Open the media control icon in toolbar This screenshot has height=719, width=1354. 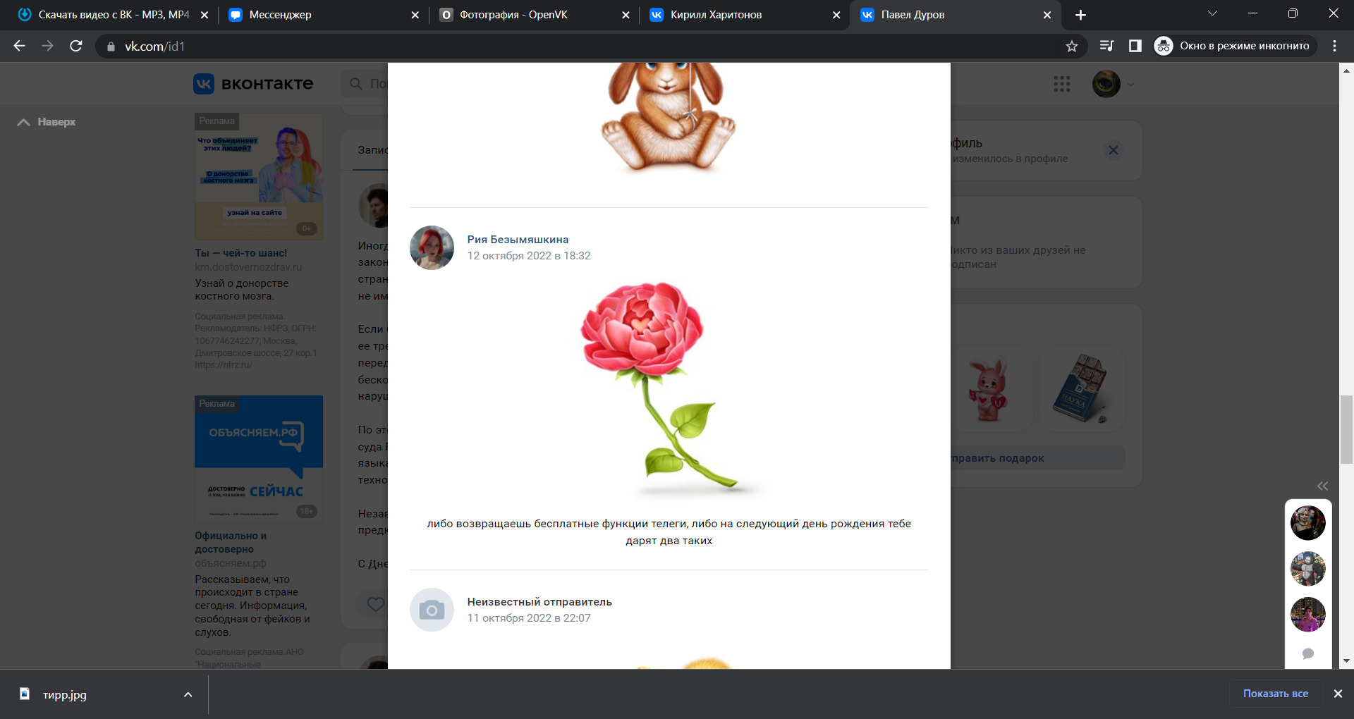(x=1106, y=46)
